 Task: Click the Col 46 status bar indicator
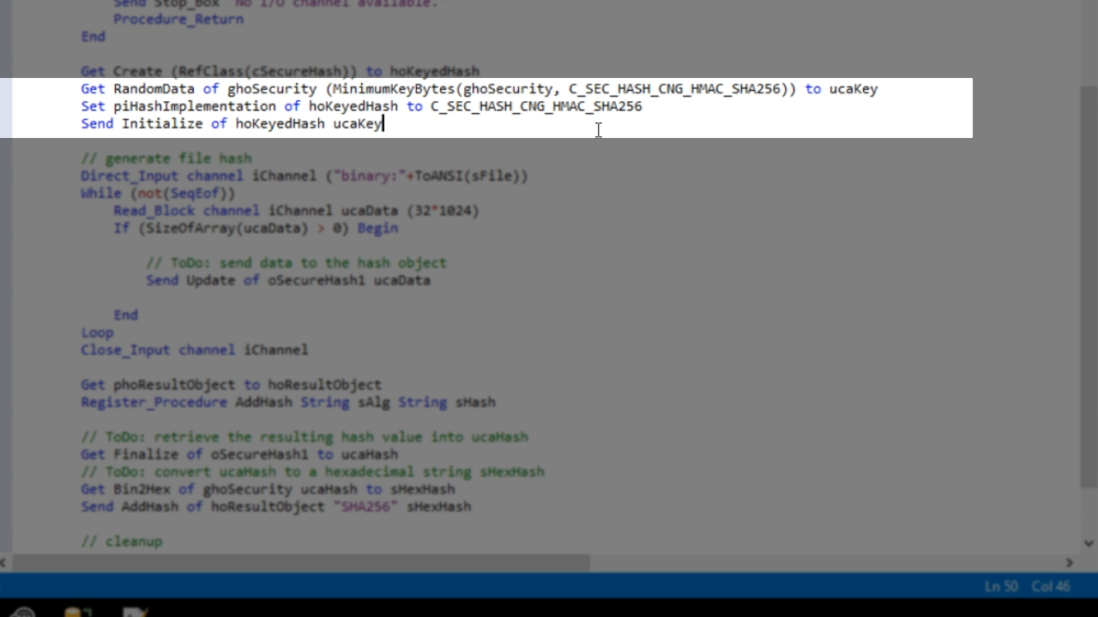(1051, 587)
